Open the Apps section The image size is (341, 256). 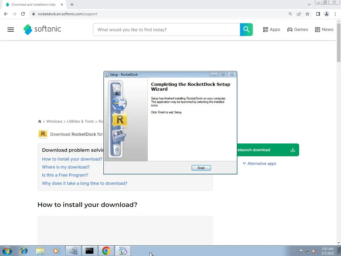pyautogui.click(x=271, y=30)
